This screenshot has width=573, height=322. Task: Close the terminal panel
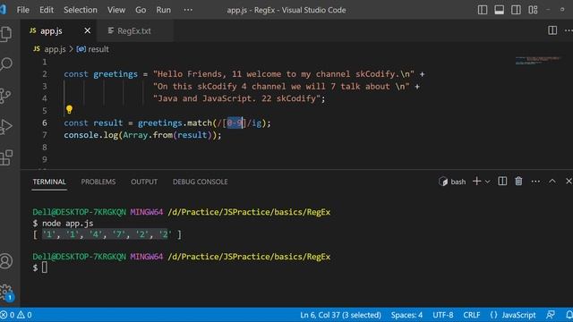point(569,181)
